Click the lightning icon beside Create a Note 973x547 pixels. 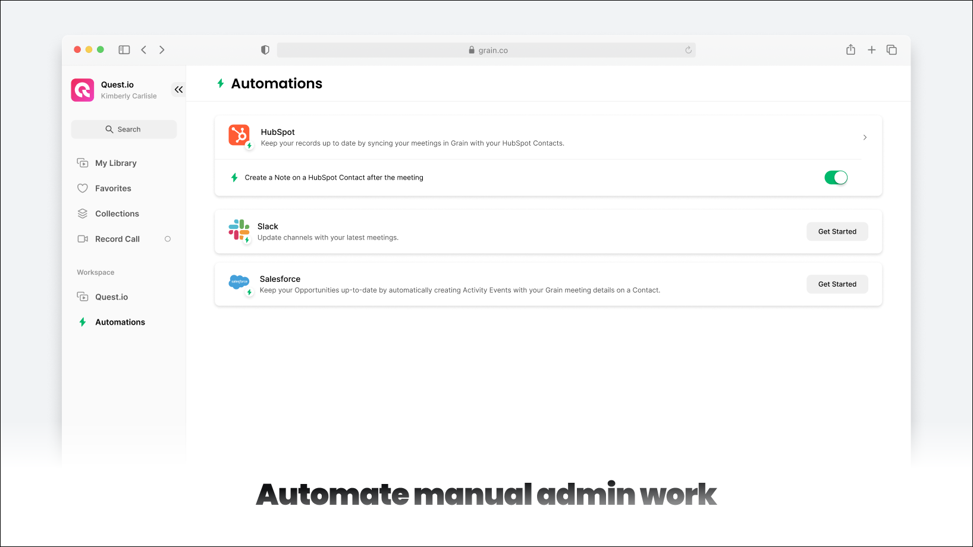coord(234,177)
